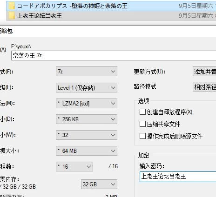
Task: Open compression level dropdown Level 1
Action: (87, 88)
